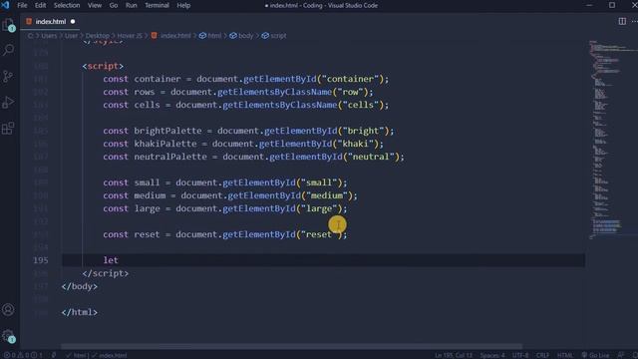
Task: Open the index.html breadcrumb dropdown
Action: [x=170, y=36]
